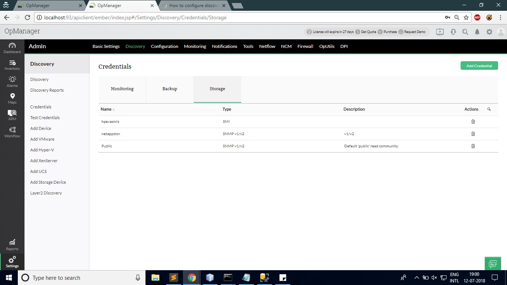Open Sublime Text from the taskbar
Image resolution: width=507 pixels, height=285 pixels.
pos(173,278)
